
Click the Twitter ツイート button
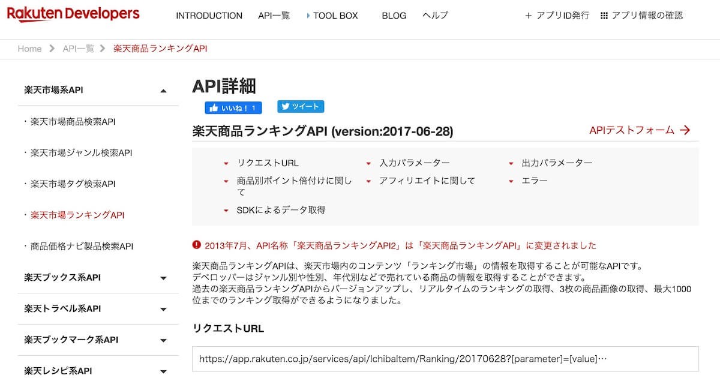tap(301, 106)
